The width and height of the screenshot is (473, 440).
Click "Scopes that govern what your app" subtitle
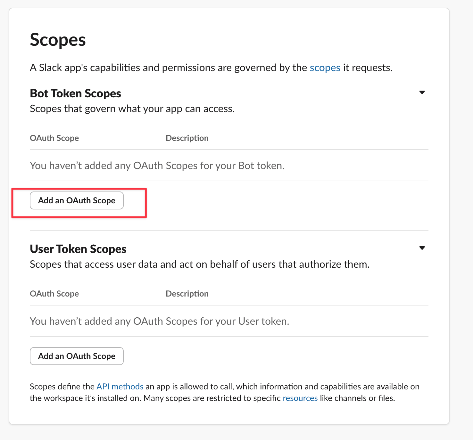[x=132, y=109]
